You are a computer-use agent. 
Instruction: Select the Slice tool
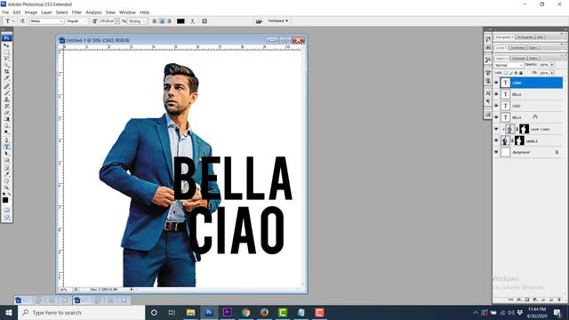[6, 78]
